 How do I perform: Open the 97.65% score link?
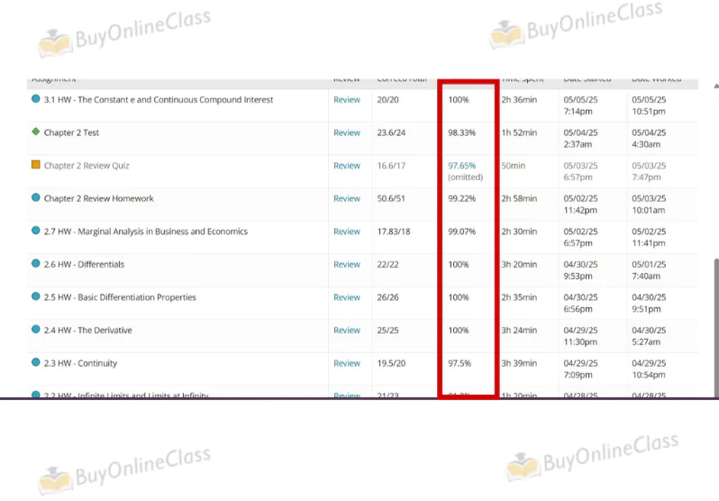tap(461, 166)
